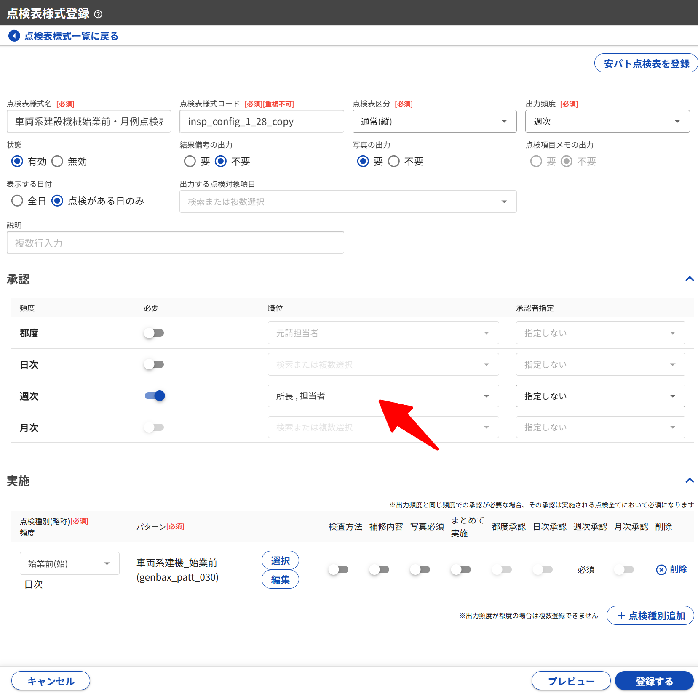Turn off 週次 approval required switch
The image size is (698, 693).
[x=155, y=396]
